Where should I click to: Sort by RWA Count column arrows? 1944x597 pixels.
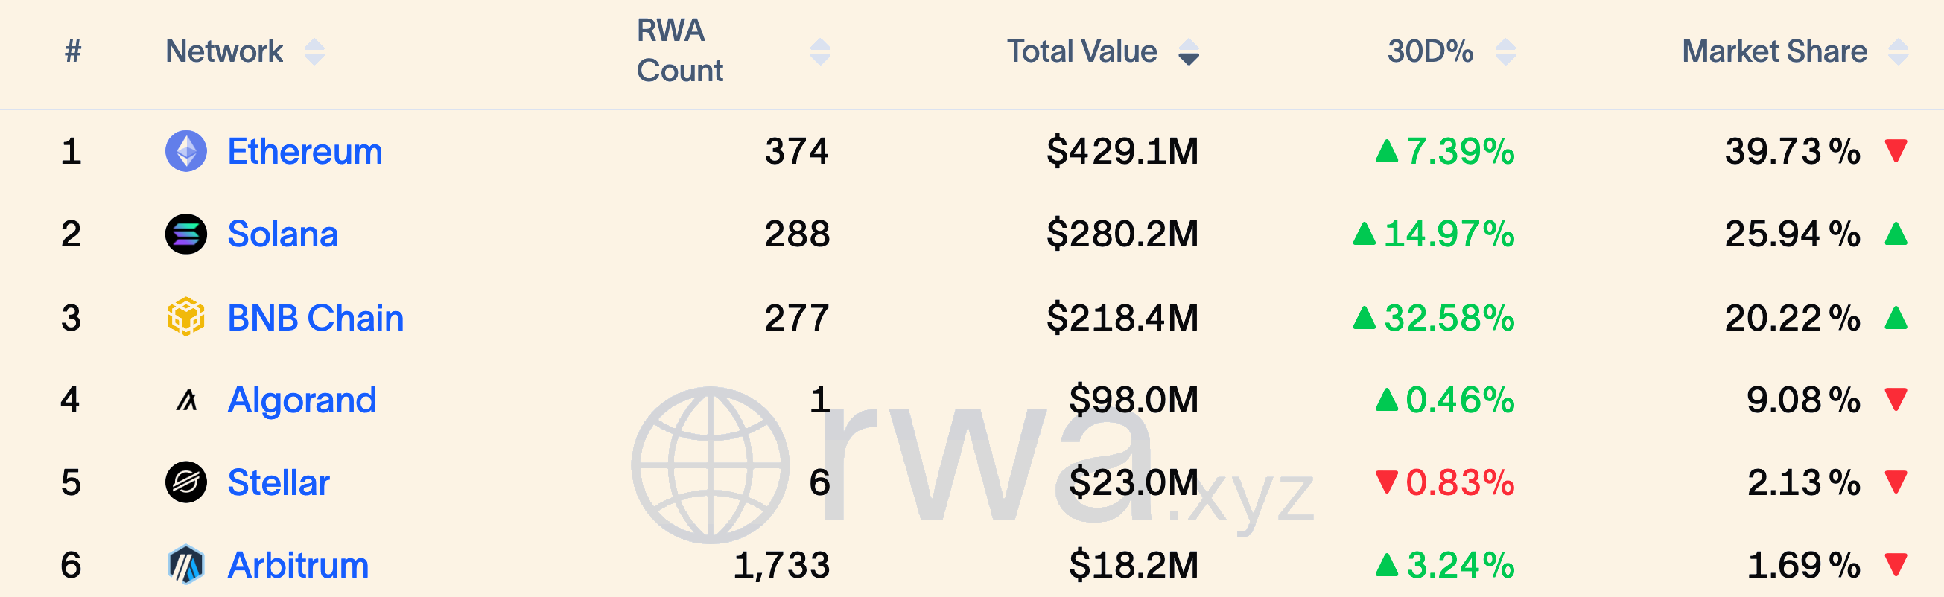click(820, 52)
